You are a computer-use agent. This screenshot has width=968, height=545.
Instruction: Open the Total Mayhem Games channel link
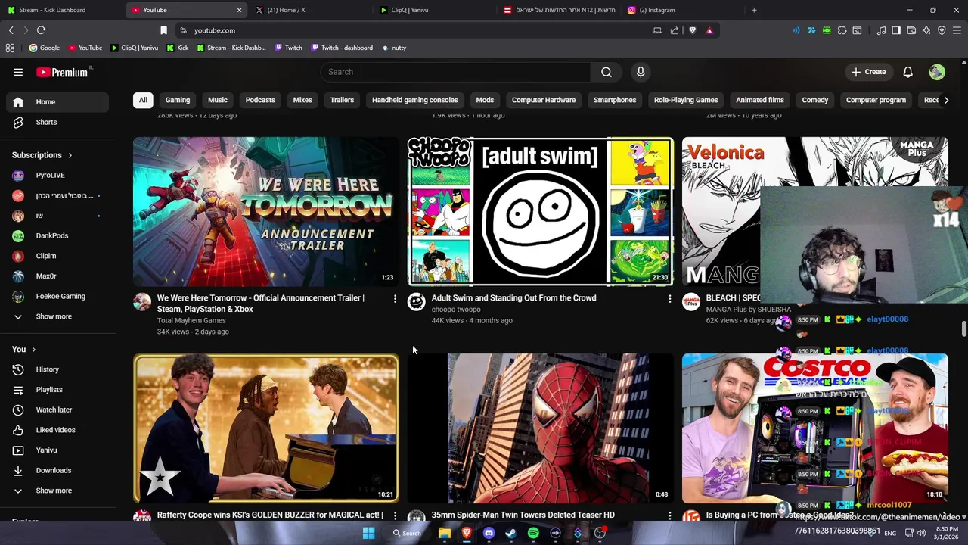(x=191, y=320)
